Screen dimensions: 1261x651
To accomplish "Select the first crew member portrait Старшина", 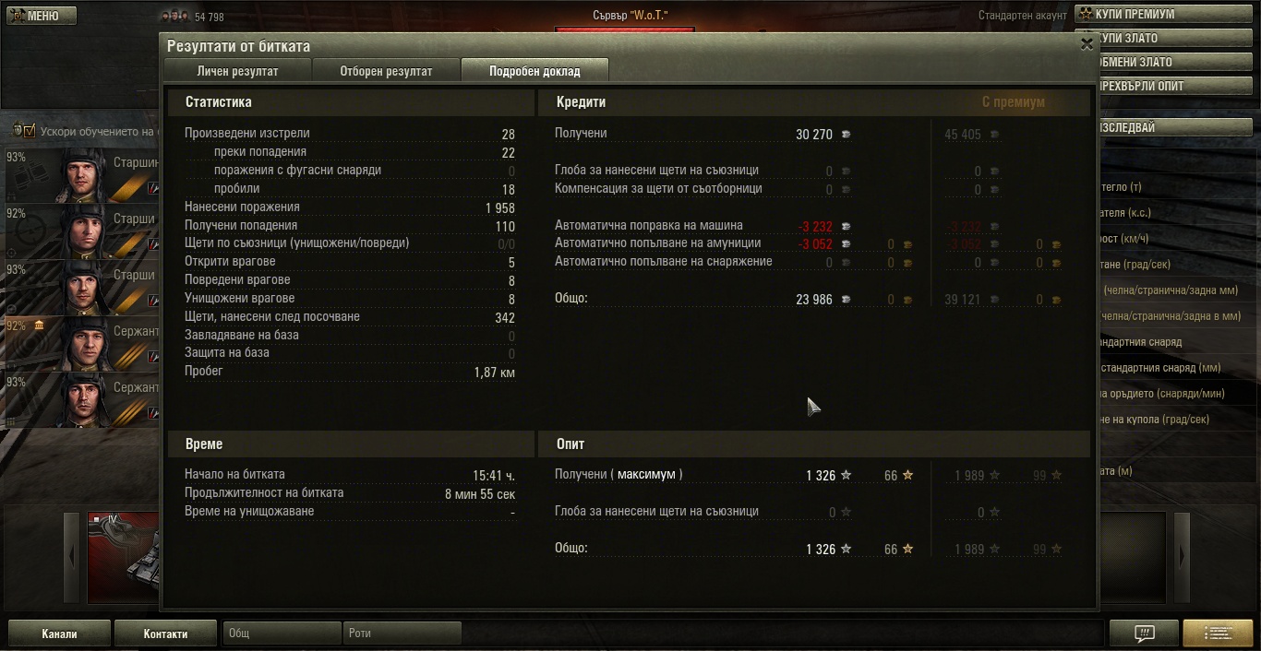I will pos(86,175).
